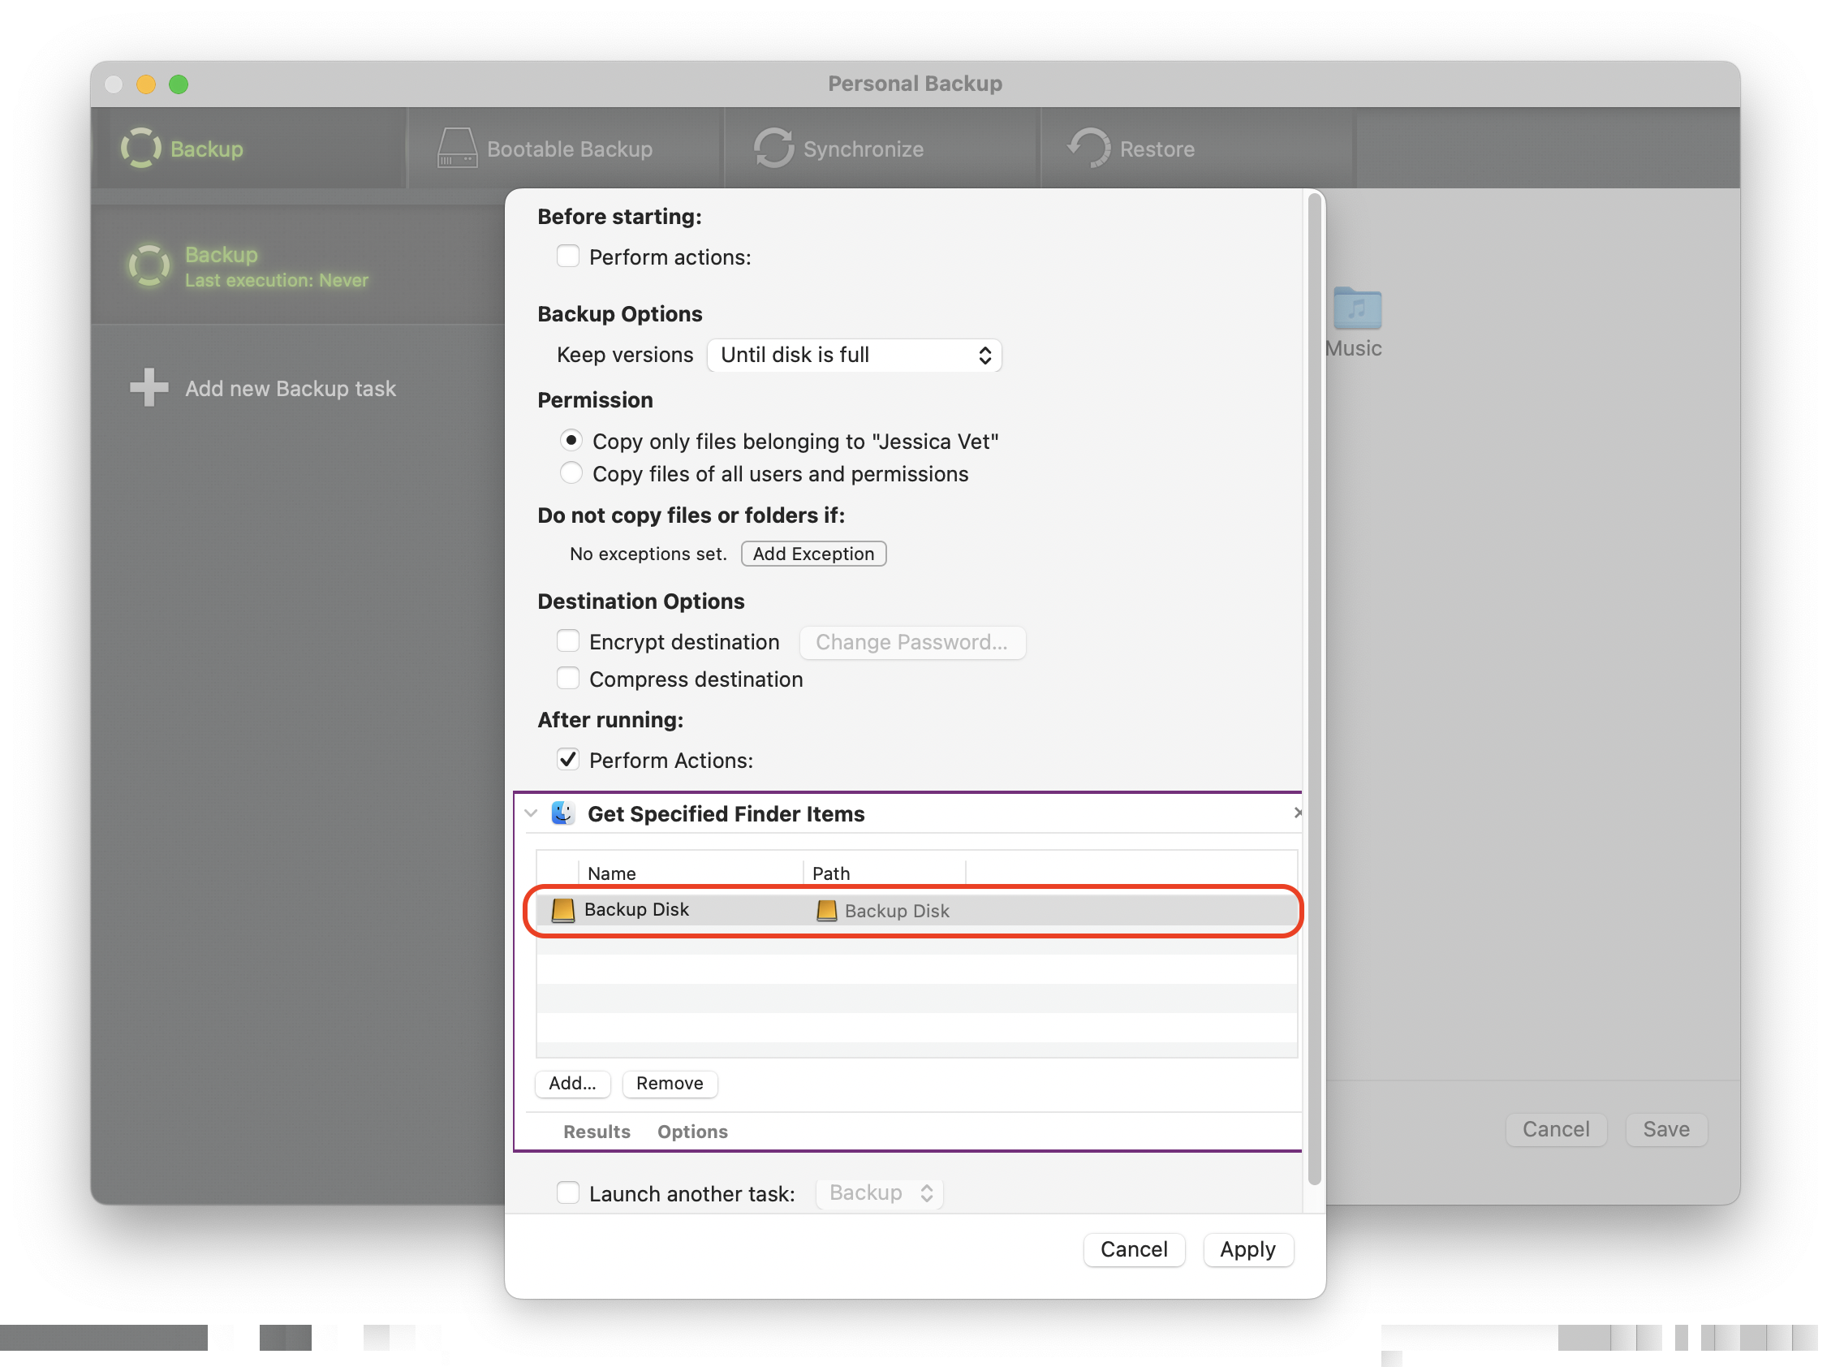This screenshot has height=1367, width=1831.
Task: Click the Bootable Backup drive icon
Action: coord(457,148)
